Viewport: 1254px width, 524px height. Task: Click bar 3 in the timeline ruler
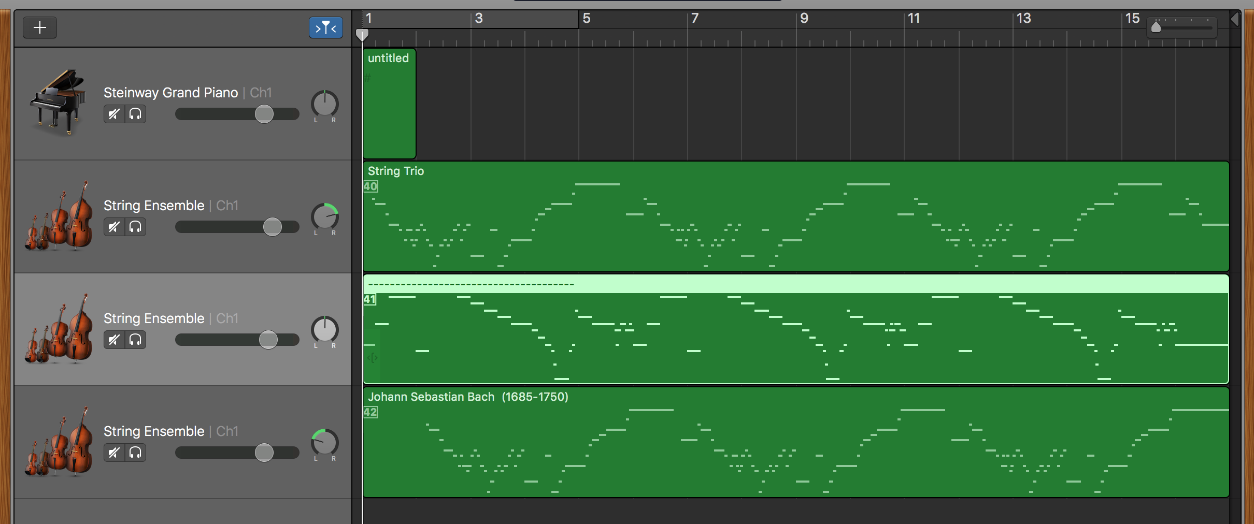click(x=479, y=19)
